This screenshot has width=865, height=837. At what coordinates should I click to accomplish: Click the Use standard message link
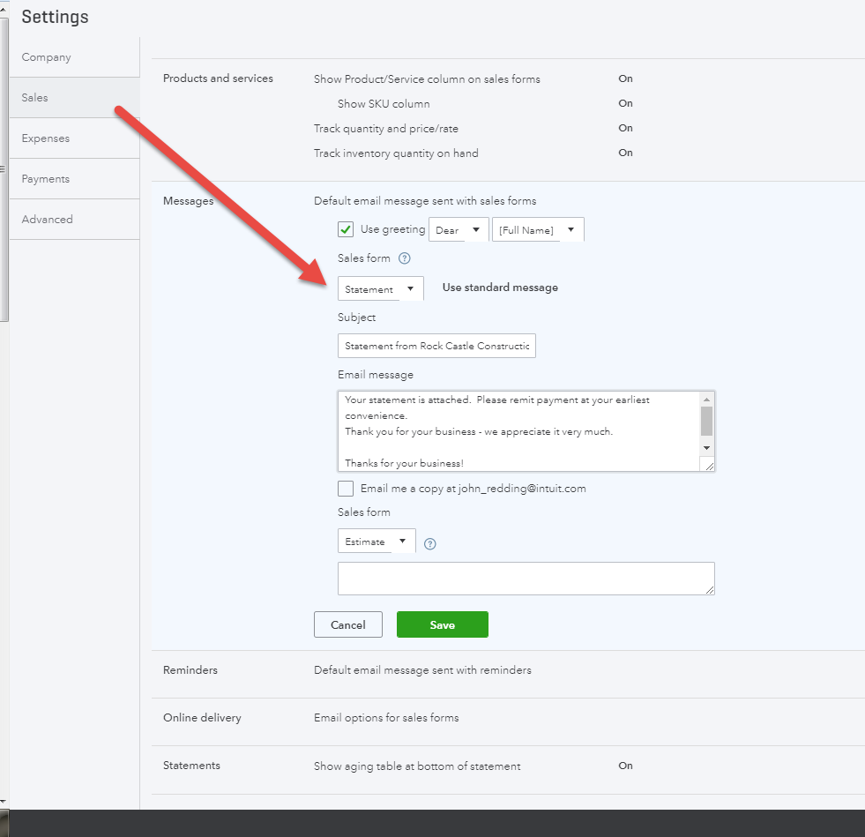[500, 288]
